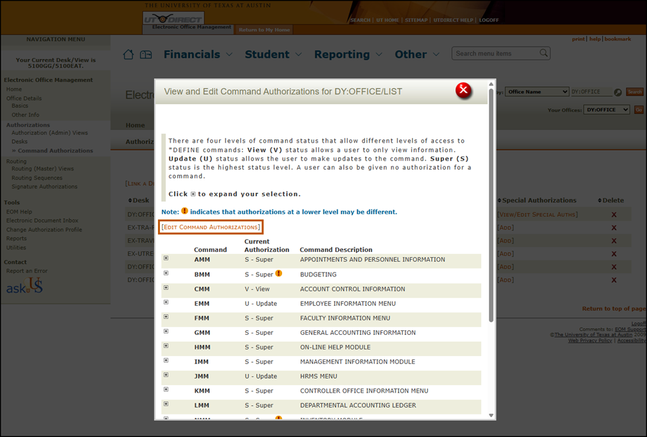Image resolution: width=647 pixels, height=437 pixels.
Task: Click the Web Privacy Policy footer link
Action: coord(590,341)
